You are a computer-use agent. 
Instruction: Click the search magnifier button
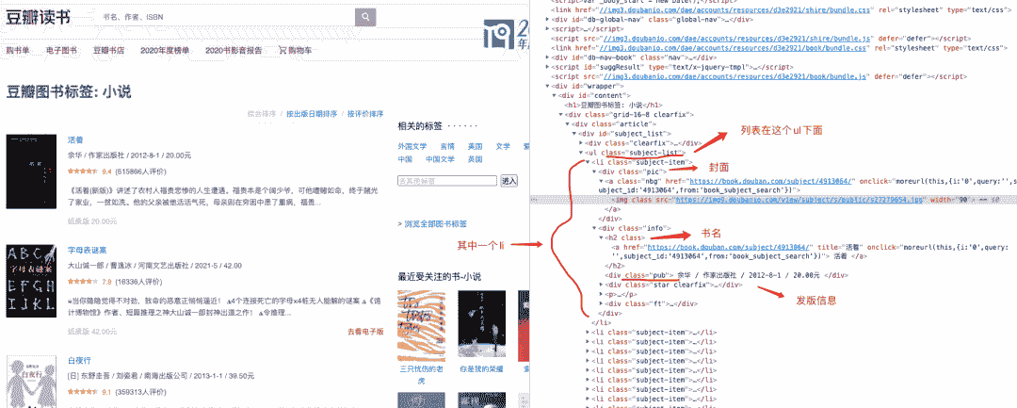pos(364,17)
